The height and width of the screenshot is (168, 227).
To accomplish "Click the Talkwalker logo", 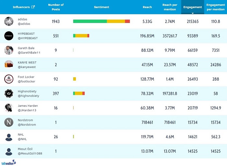I will [8, 163].
